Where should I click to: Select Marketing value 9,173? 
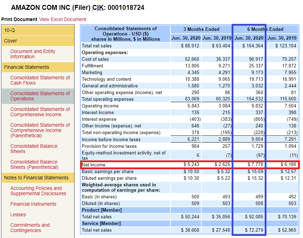[257, 72]
